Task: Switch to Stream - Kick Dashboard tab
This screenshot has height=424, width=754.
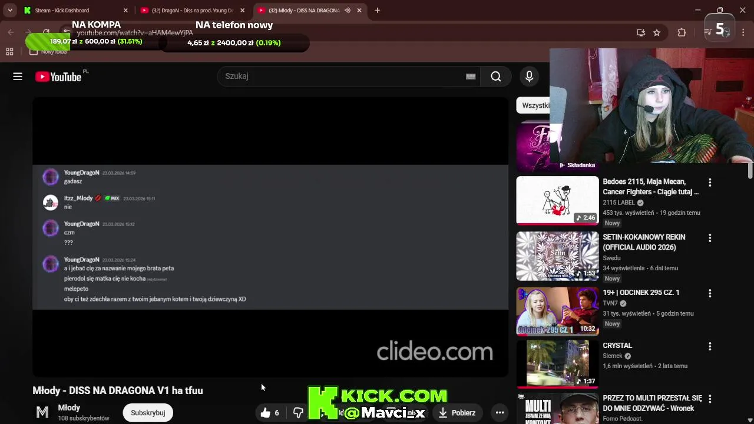Action: [75, 11]
